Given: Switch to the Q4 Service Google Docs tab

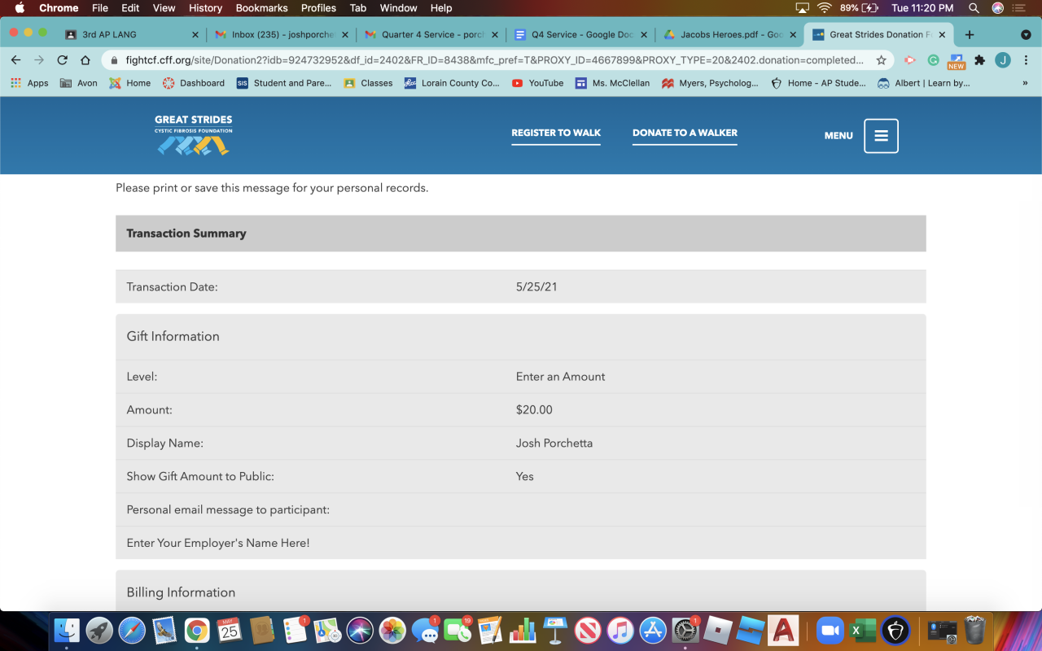Looking at the screenshot, I should tap(580, 35).
